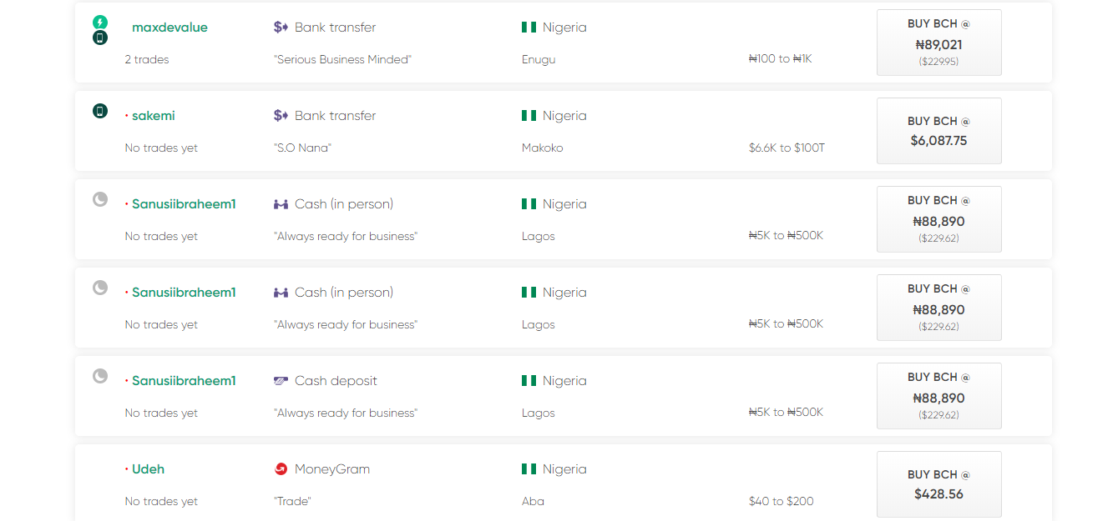Open maxdevalue's trader profile
This screenshot has height=521, width=1118.
pos(169,28)
